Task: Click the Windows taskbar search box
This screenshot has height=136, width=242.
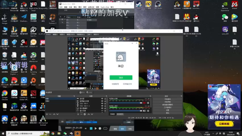Action: coord(28,133)
